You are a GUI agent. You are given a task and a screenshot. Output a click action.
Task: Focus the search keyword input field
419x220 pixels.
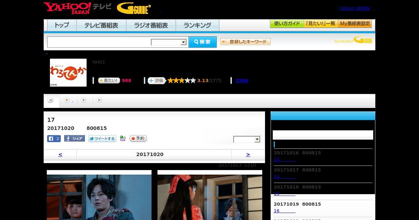click(x=99, y=42)
